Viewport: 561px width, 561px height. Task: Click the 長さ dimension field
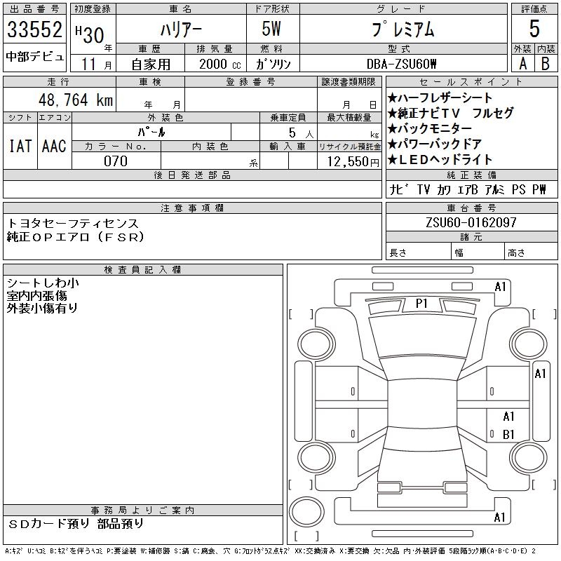[418, 251]
